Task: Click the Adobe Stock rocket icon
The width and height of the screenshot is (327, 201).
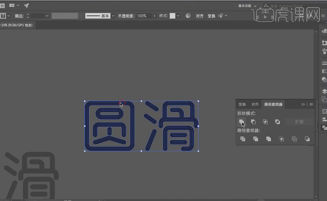Action: click(26, 5)
